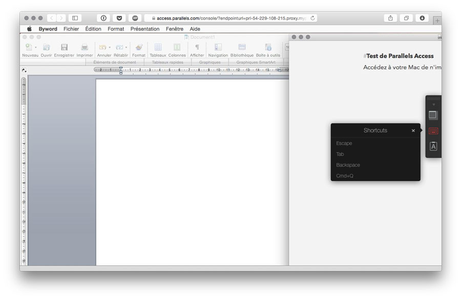This screenshot has height=299, width=461.
Task: Open the Boîte à outils icon
Action: (x=268, y=47)
